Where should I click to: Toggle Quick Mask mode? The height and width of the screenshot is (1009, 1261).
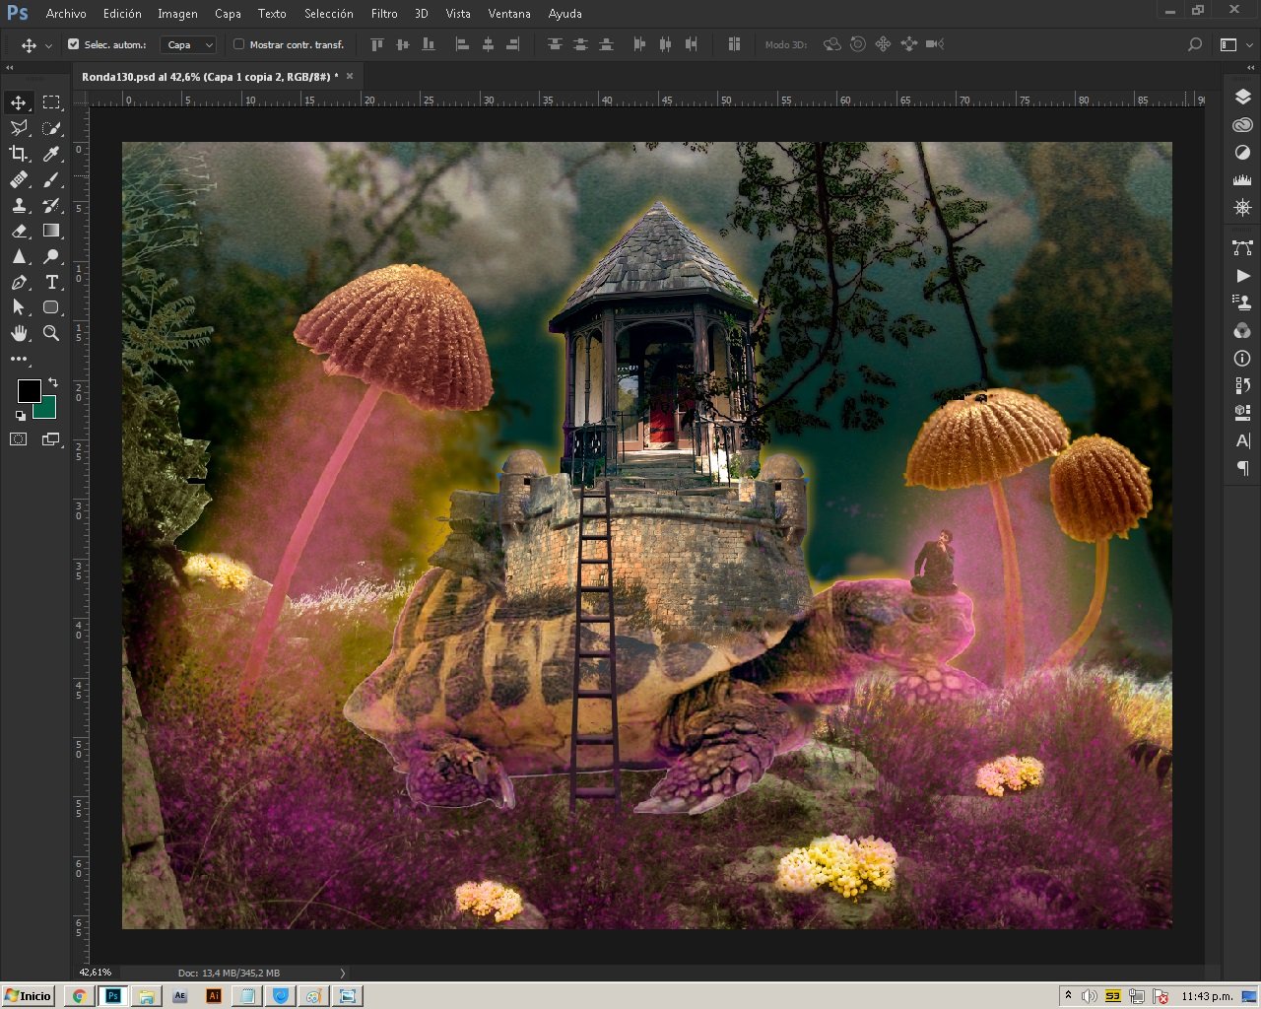tap(19, 439)
